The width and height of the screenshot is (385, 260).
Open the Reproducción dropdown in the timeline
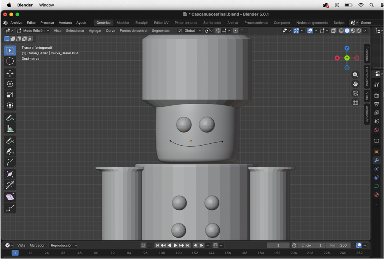(x=64, y=246)
